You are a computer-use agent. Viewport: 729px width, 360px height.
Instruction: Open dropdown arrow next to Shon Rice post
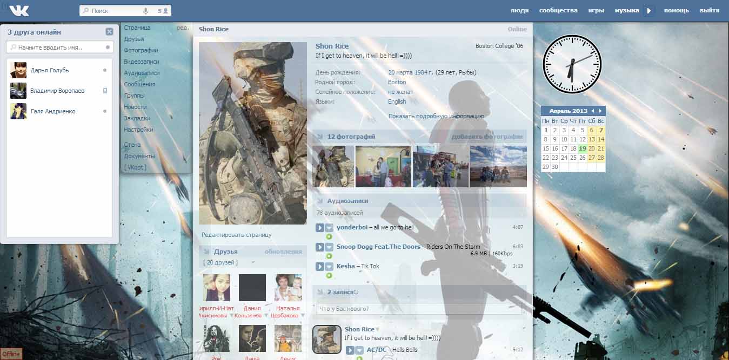[x=378, y=329]
